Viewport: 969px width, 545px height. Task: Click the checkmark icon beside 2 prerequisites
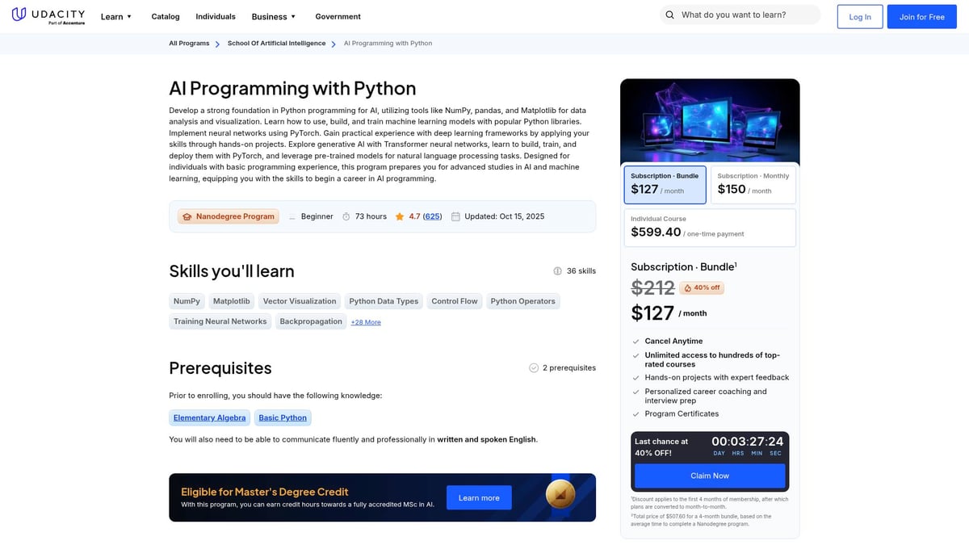point(534,368)
